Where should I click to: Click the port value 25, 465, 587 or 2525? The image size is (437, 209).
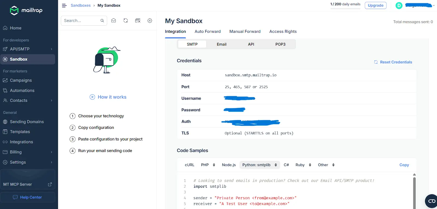pos(246,87)
